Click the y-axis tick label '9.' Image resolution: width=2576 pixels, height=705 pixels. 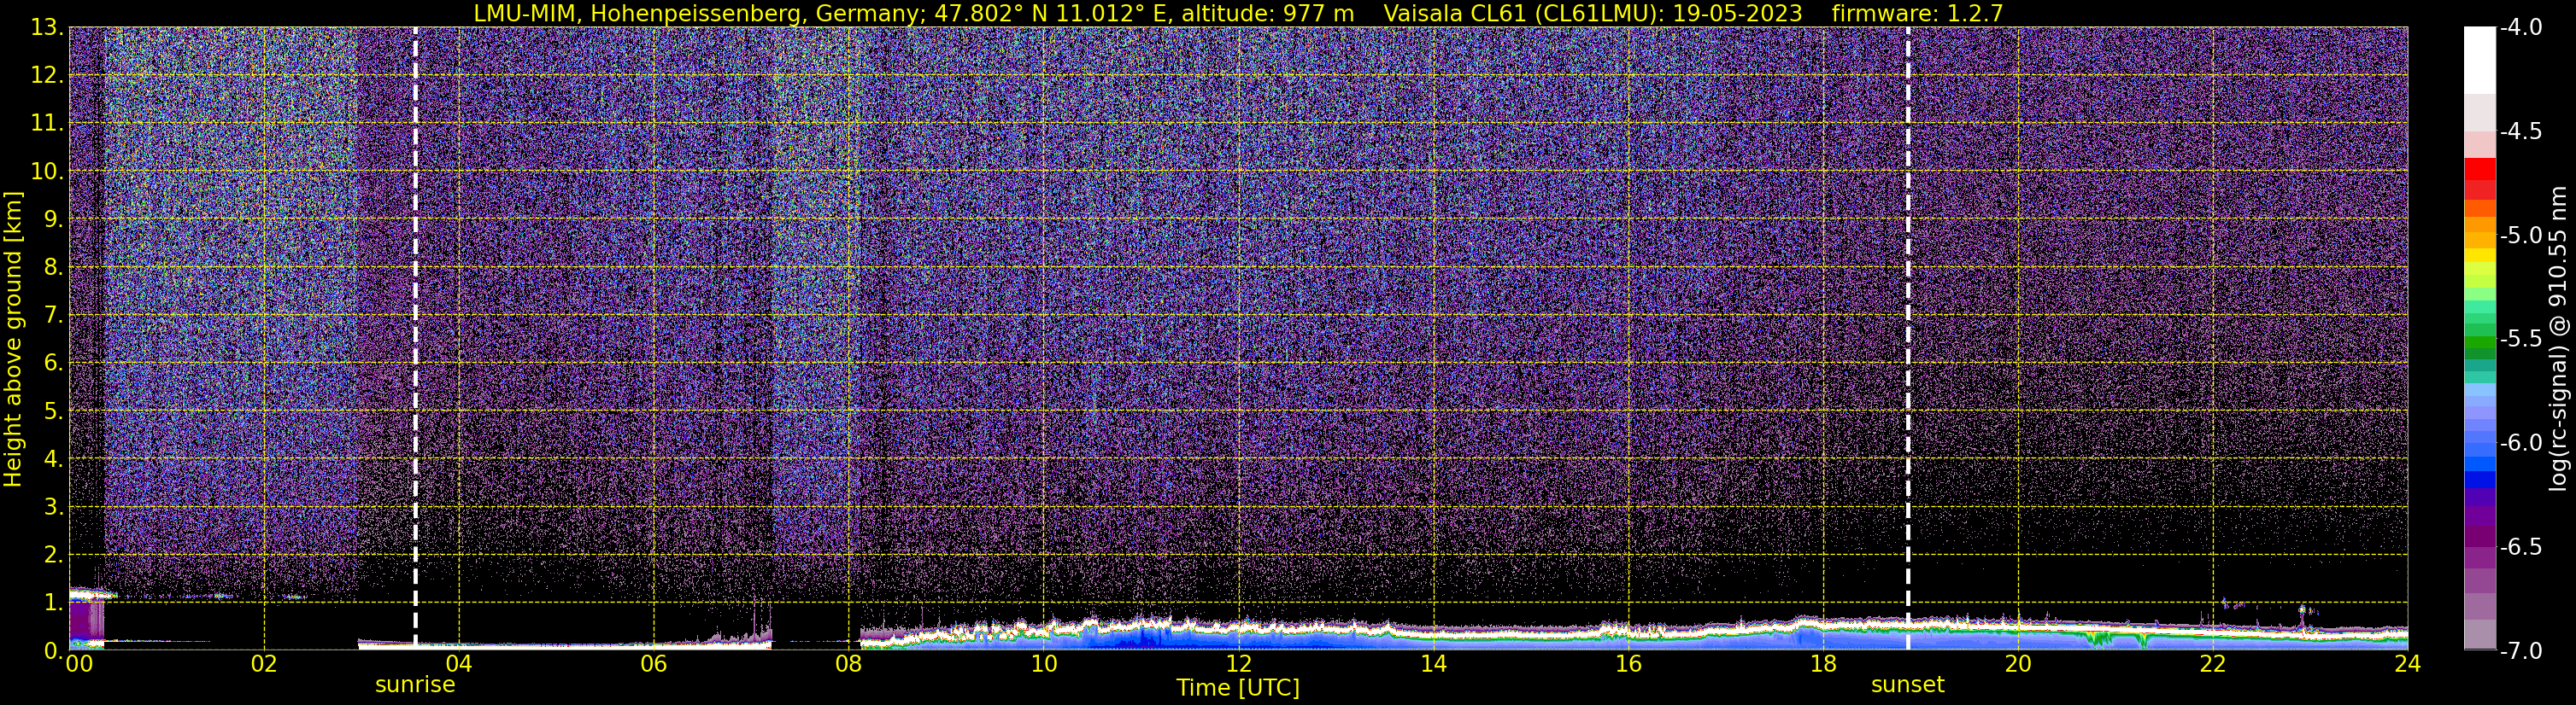pyautogui.click(x=54, y=219)
